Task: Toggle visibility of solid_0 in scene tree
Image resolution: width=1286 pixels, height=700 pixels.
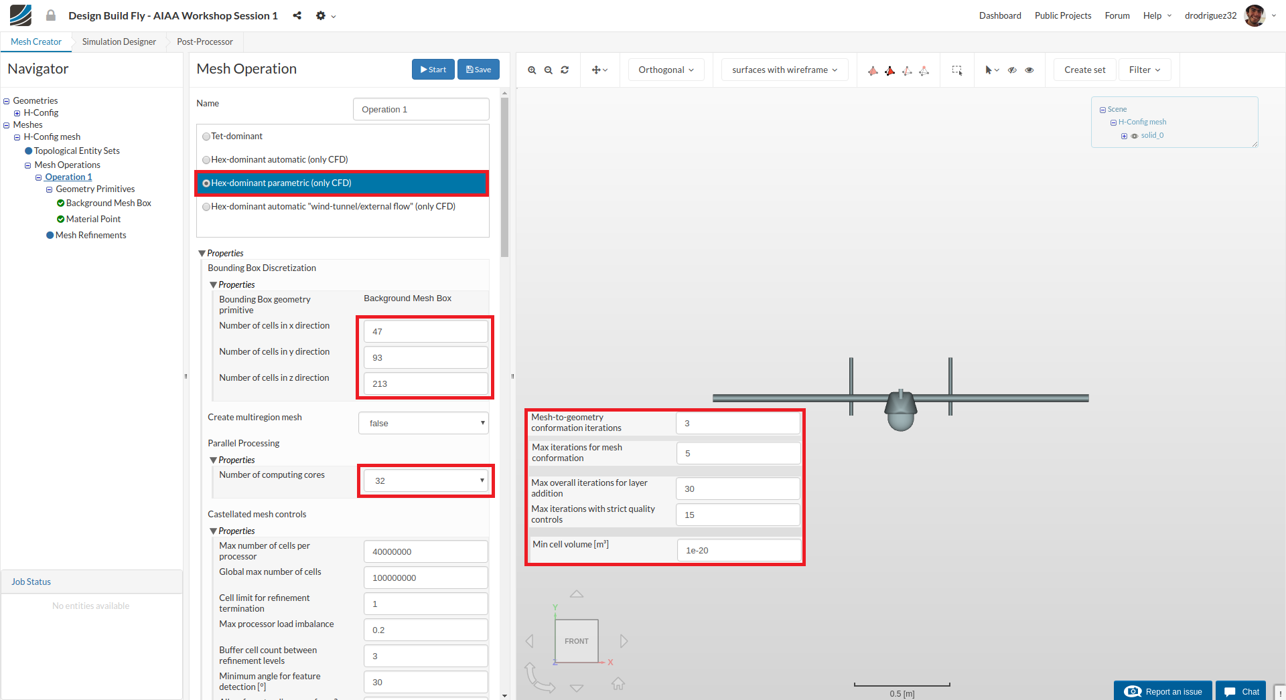Action: coord(1135,136)
